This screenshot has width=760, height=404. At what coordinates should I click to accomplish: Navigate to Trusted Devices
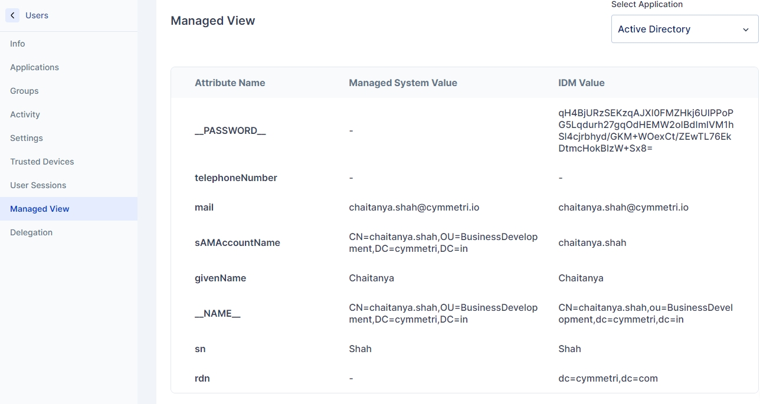(x=42, y=162)
